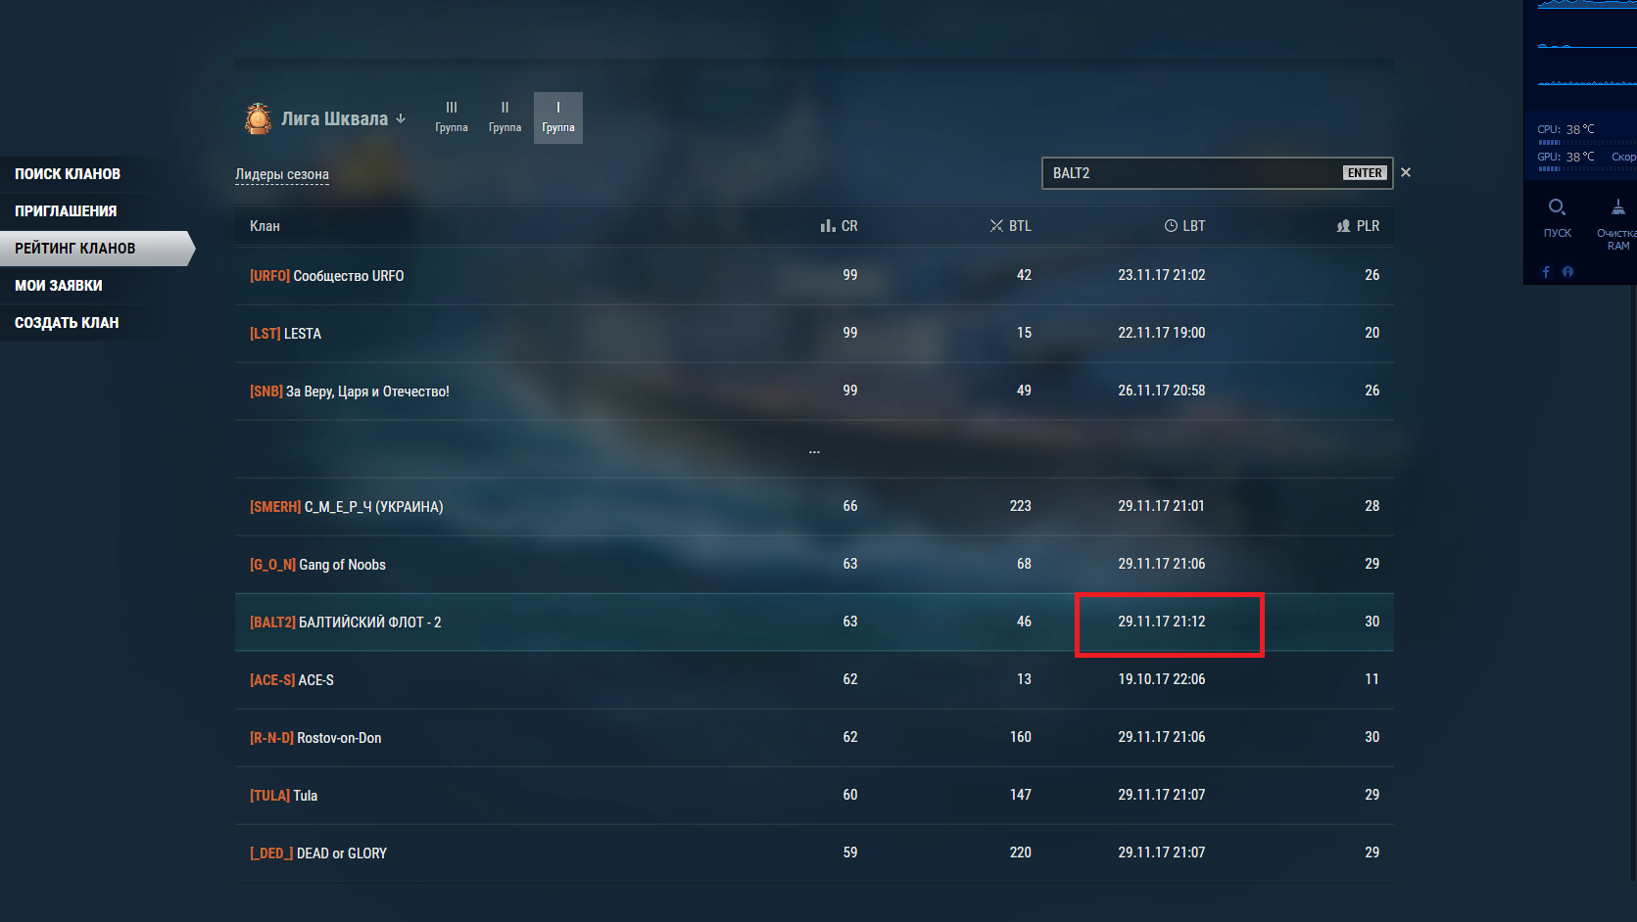Switch to Group II tab
The width and height of the screenshot is (1637, 922).
[506, 117]
